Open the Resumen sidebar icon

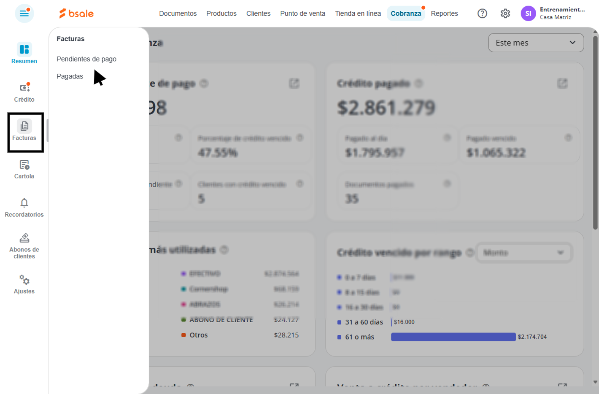point(24,49)
